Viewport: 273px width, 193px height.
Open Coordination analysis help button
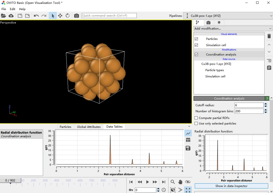tap(267, 98)
